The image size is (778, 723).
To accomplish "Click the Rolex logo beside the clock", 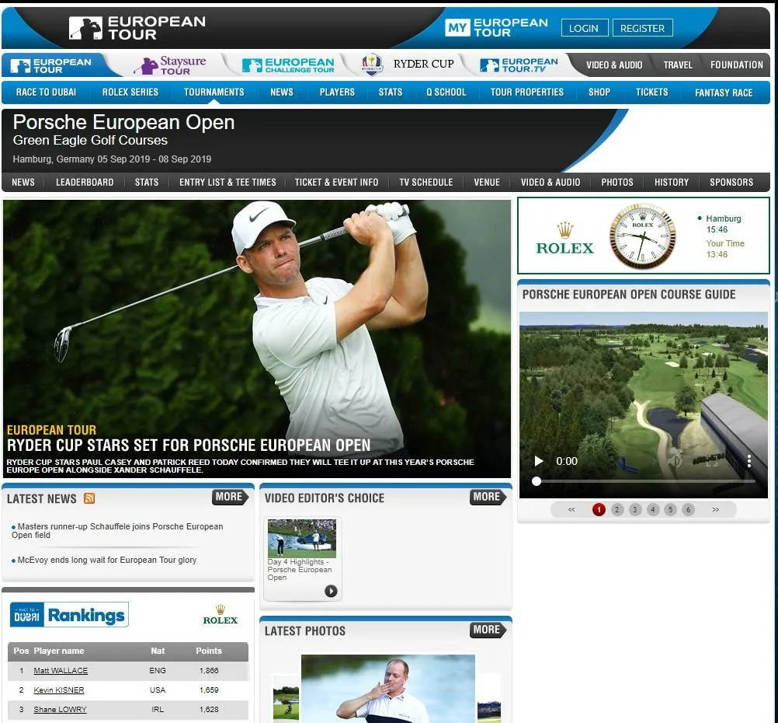I will tap(564, 239).
